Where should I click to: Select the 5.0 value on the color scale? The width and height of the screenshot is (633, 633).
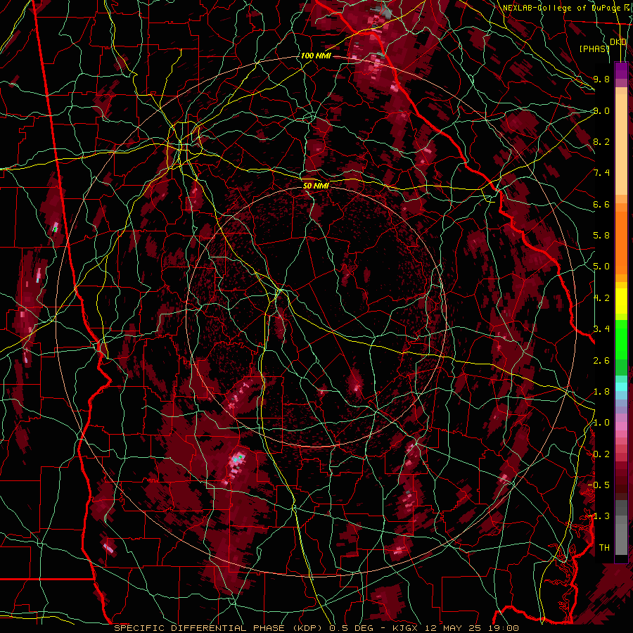(601, 267)
